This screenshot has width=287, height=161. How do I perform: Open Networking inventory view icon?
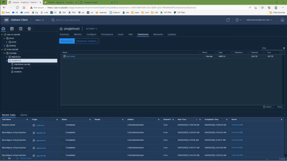[29, 29]
